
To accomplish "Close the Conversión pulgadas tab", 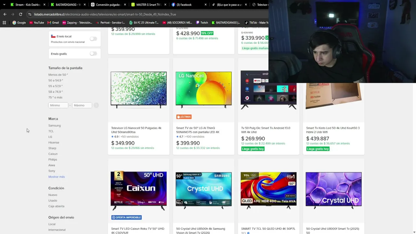I will coord(125,5).
